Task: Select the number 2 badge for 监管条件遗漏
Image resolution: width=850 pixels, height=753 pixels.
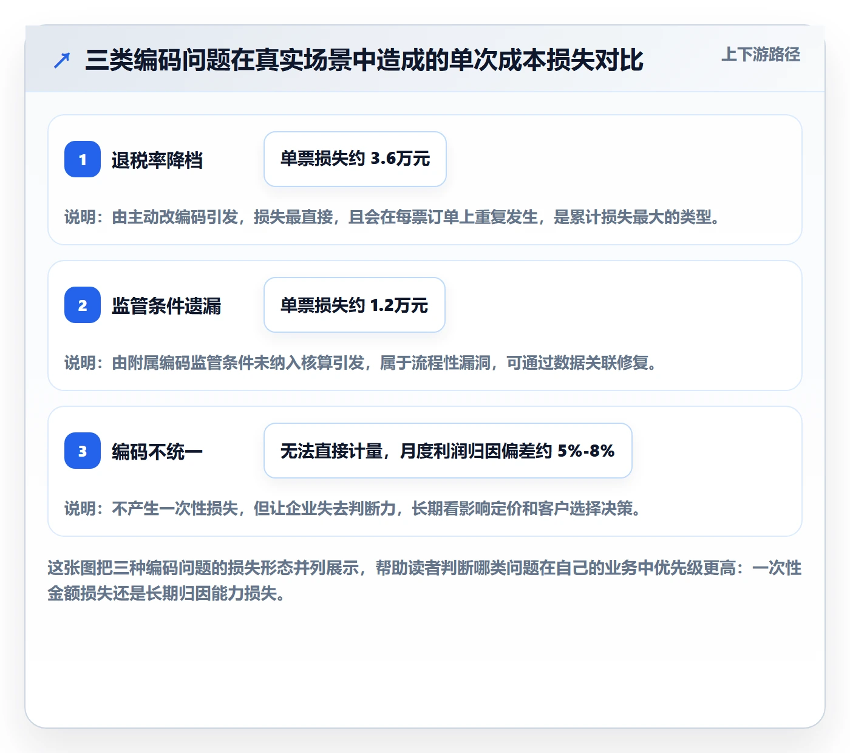Action: click(83, 305)
